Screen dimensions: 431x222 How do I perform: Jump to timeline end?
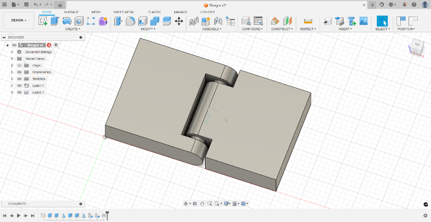click(x=33, y=216)
